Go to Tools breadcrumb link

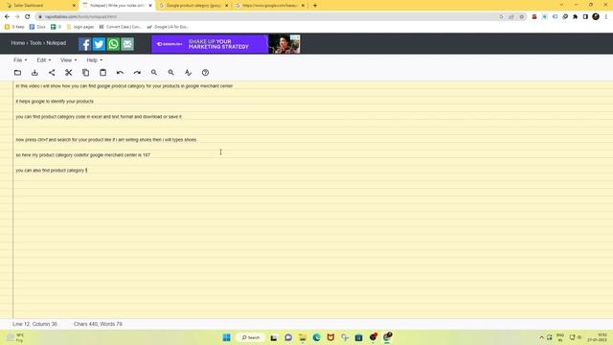pos(35,43)
